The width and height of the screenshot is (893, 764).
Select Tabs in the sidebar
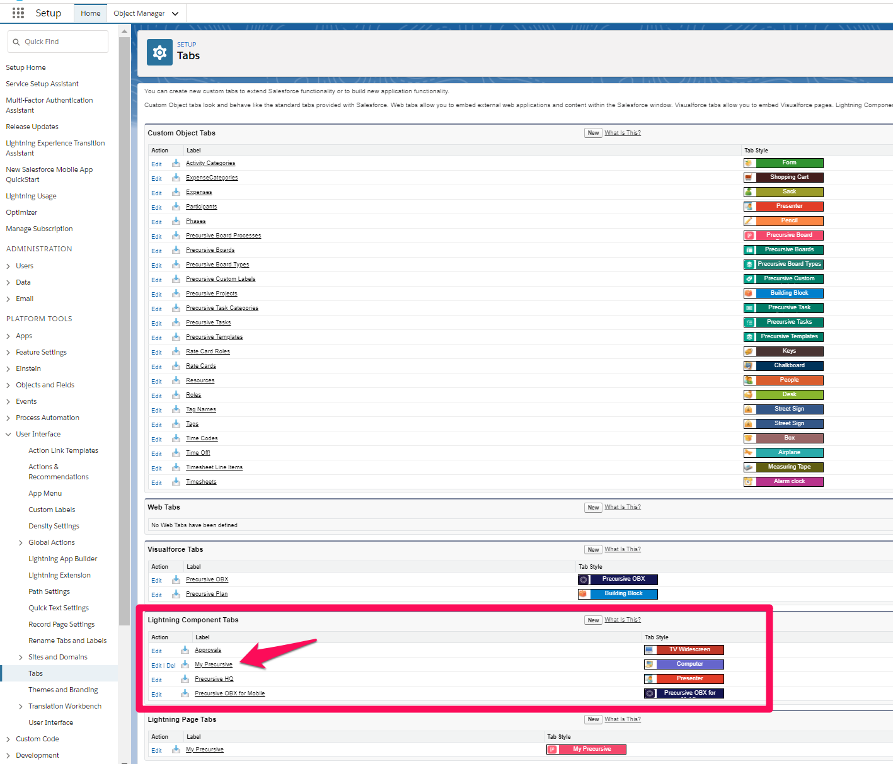coord(35,673)
